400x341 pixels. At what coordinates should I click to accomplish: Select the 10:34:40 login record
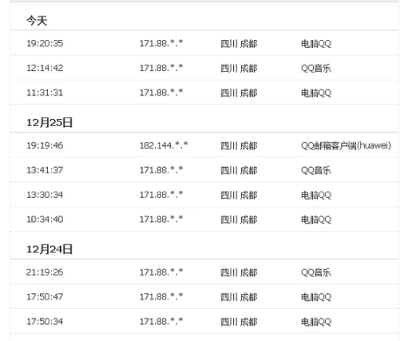coord(204,220)
